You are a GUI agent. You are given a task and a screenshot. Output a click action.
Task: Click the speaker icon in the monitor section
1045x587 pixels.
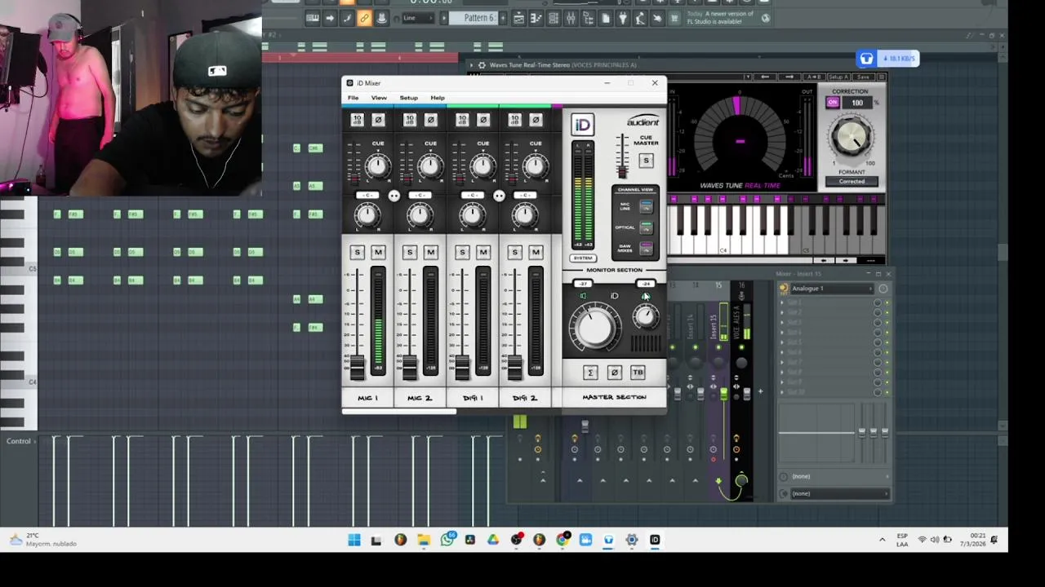click(583, 296)
